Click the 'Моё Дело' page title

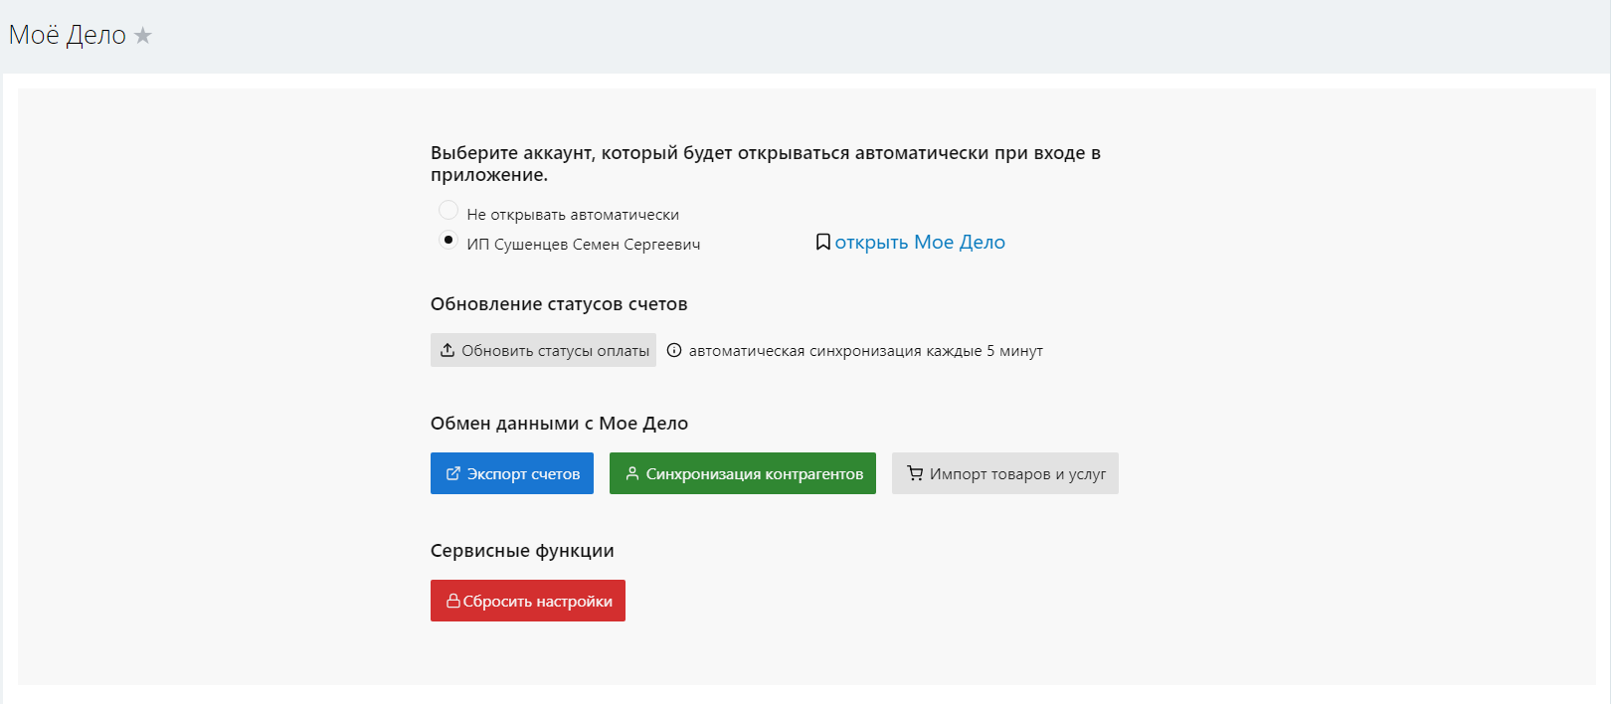tap(68, 36)
